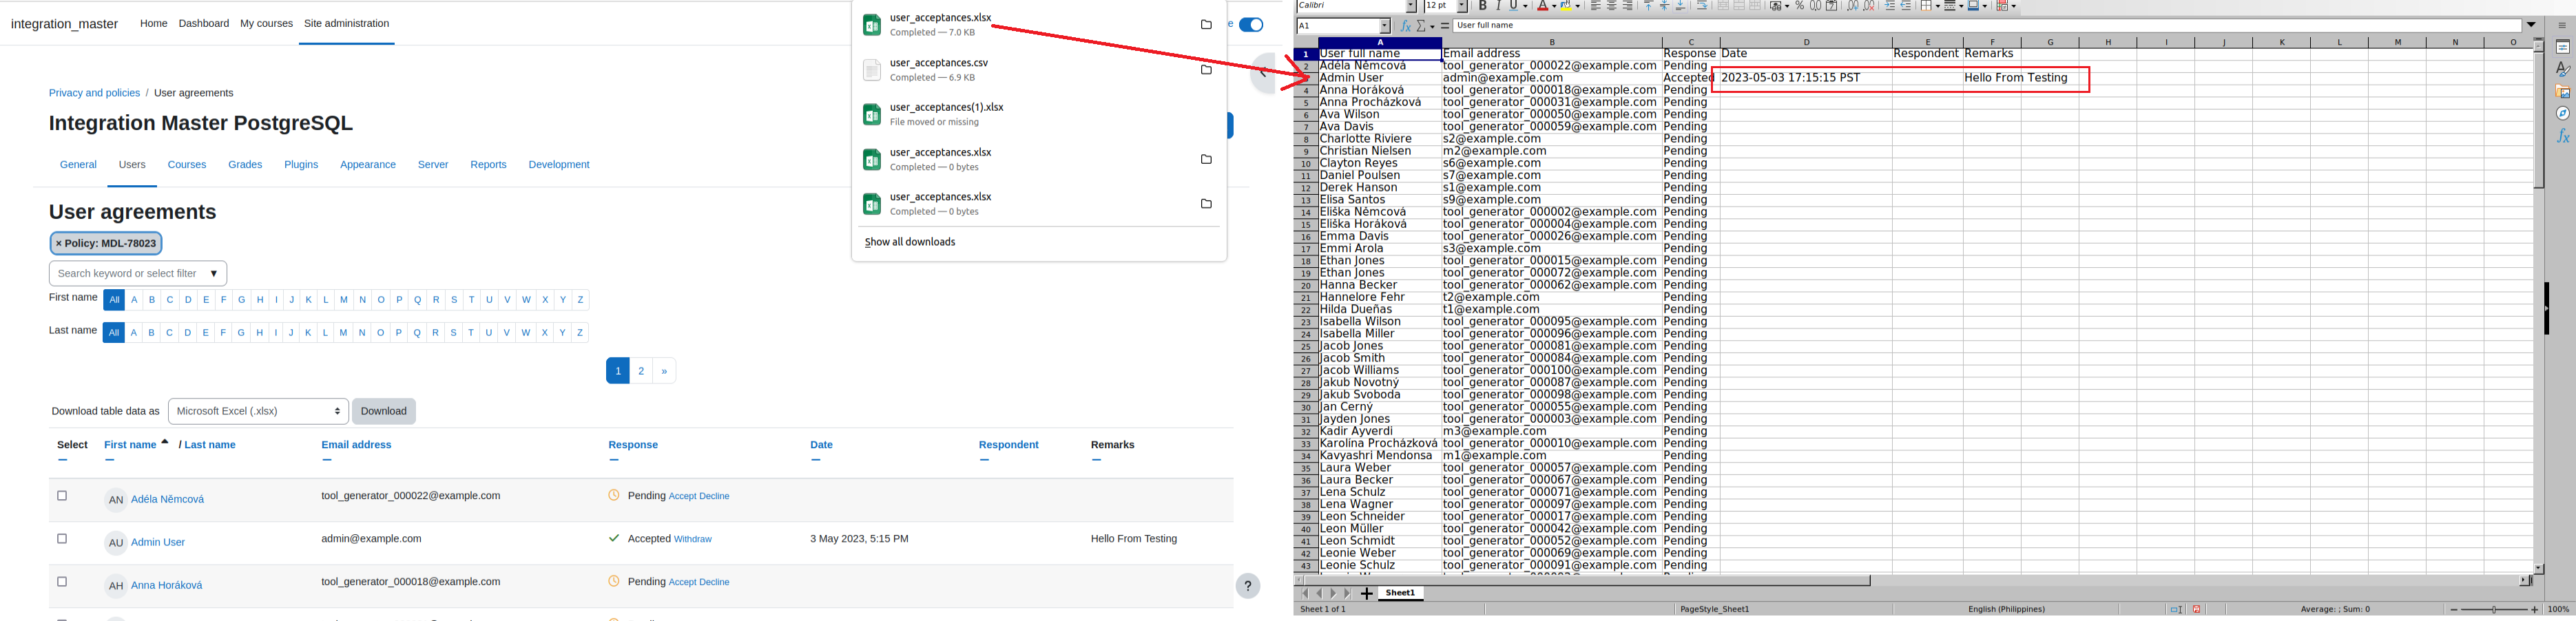Screen dimensions: 2576x621
Task: Select the Sheet1 tab
Action: [x=1400, y=593]
